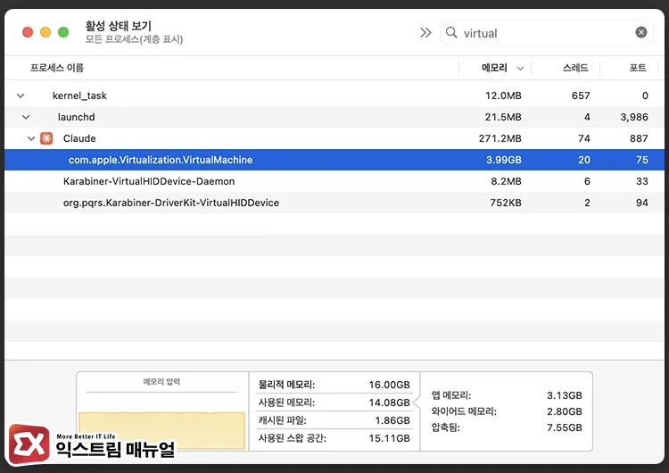This screenshot has width=669, height=473.
Task: Click the 752KB memory value
Action: 506,203
